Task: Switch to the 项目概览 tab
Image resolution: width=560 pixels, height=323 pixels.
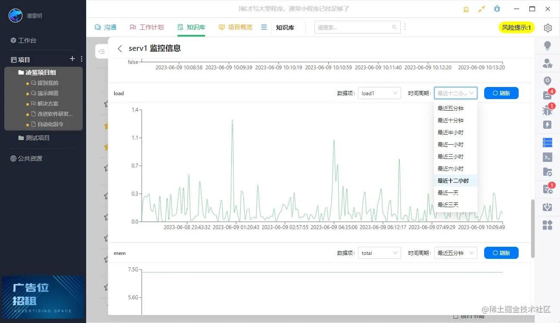Action: click(x=236, y=27)
